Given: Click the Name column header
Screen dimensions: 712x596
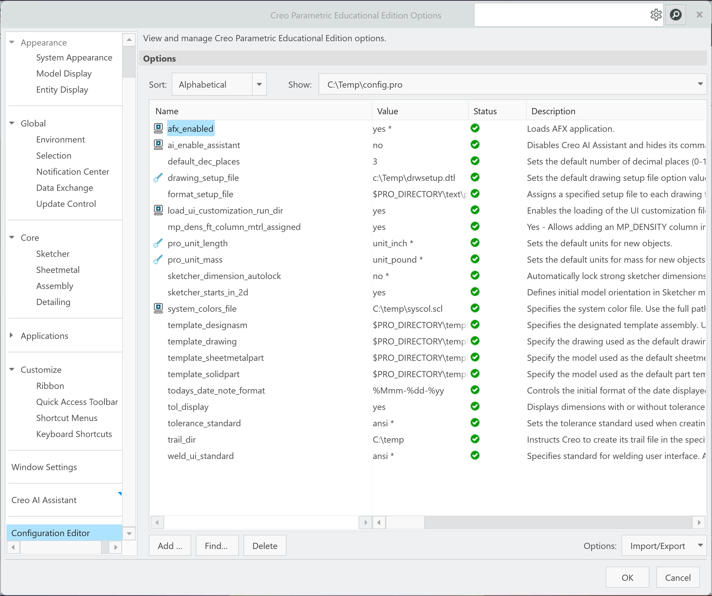Looking at the screenshot, I should tap(260, 111).
